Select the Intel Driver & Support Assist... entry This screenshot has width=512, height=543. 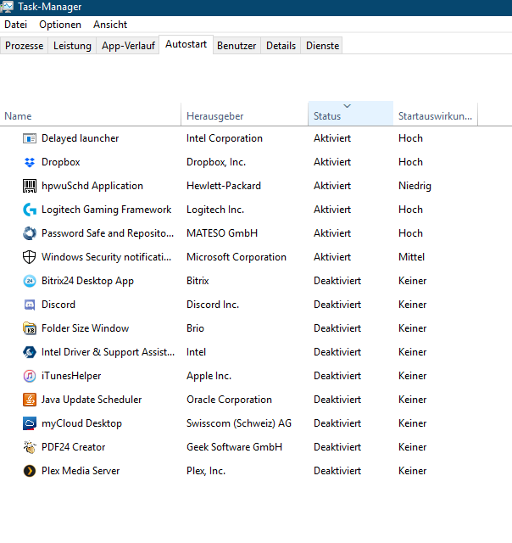point(108,352)
